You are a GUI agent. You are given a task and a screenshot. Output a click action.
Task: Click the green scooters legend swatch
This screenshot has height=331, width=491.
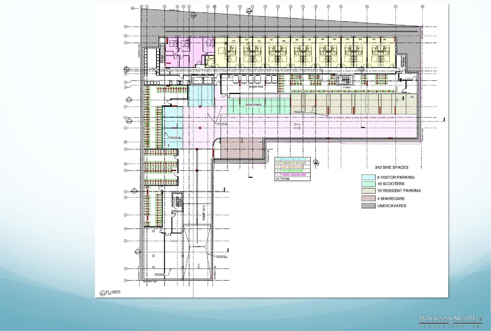tap(368, 184)
